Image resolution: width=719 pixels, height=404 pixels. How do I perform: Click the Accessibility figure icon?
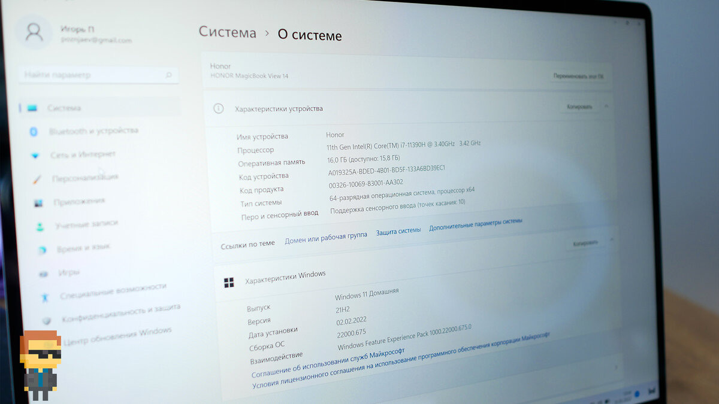click(x=45, y=297)
